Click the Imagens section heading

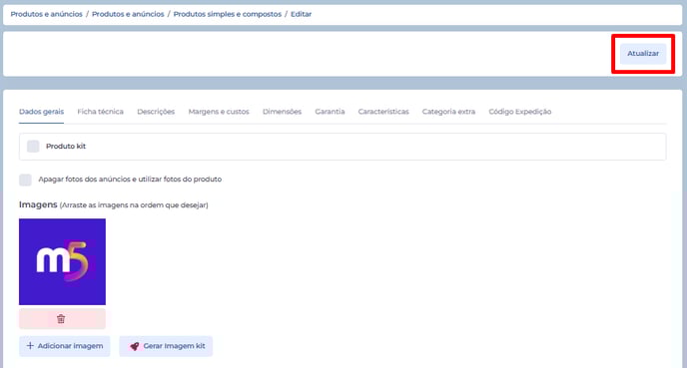click(38, 204)
